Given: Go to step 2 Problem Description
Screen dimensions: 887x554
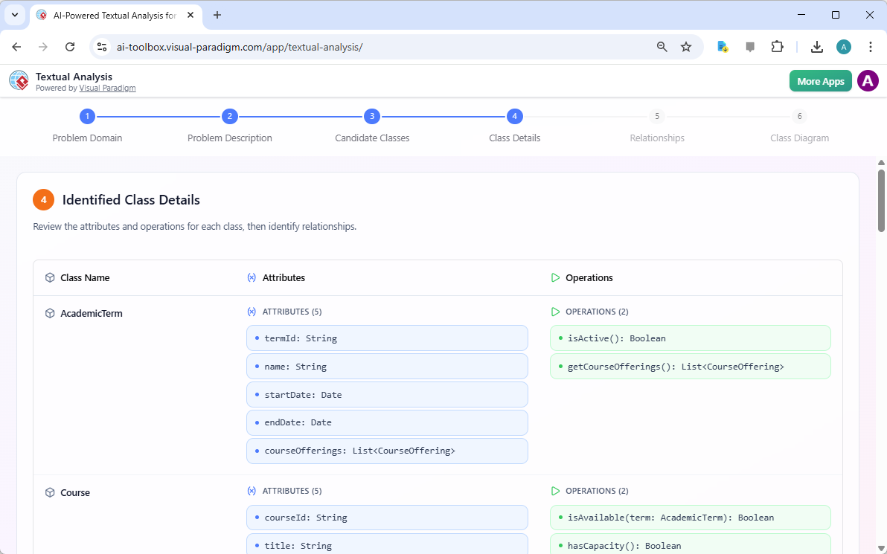Looking at the screenshot, I should (230, 117).
